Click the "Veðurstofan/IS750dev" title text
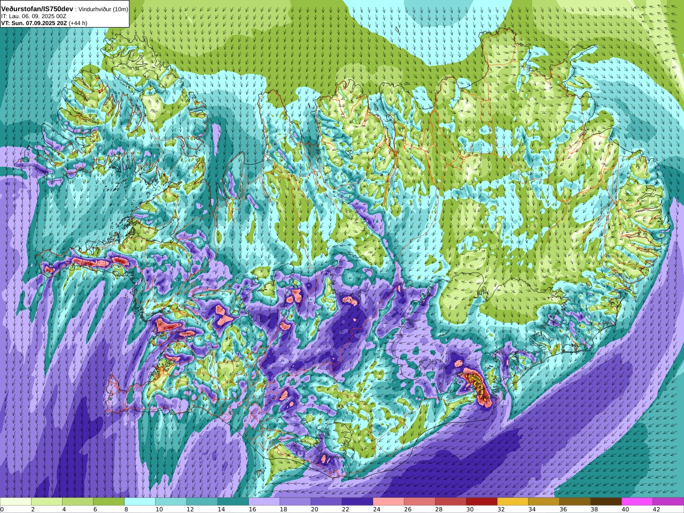Image resolution: width=684 pixels, height=513 pixels. click(x=37, y=9)
